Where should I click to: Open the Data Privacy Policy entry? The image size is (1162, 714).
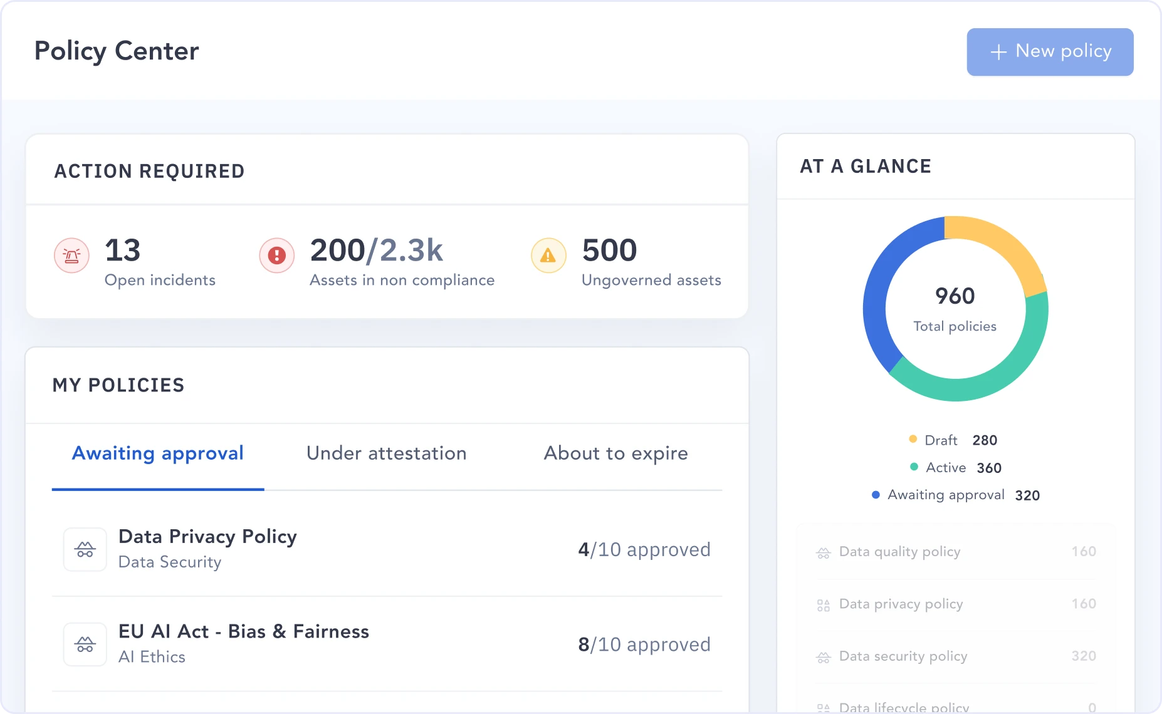(387, 549)
